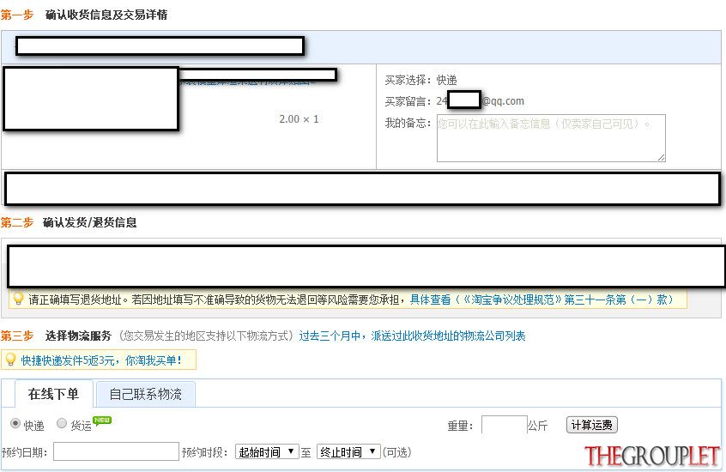
Task: Open the past three months logistics companies link
Action: tap(412, 336)
